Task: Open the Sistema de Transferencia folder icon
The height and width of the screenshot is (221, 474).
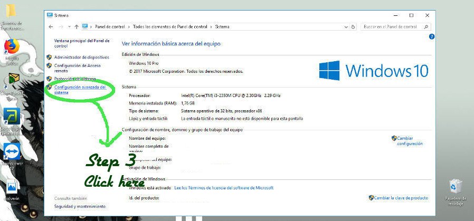Action: 11,11
